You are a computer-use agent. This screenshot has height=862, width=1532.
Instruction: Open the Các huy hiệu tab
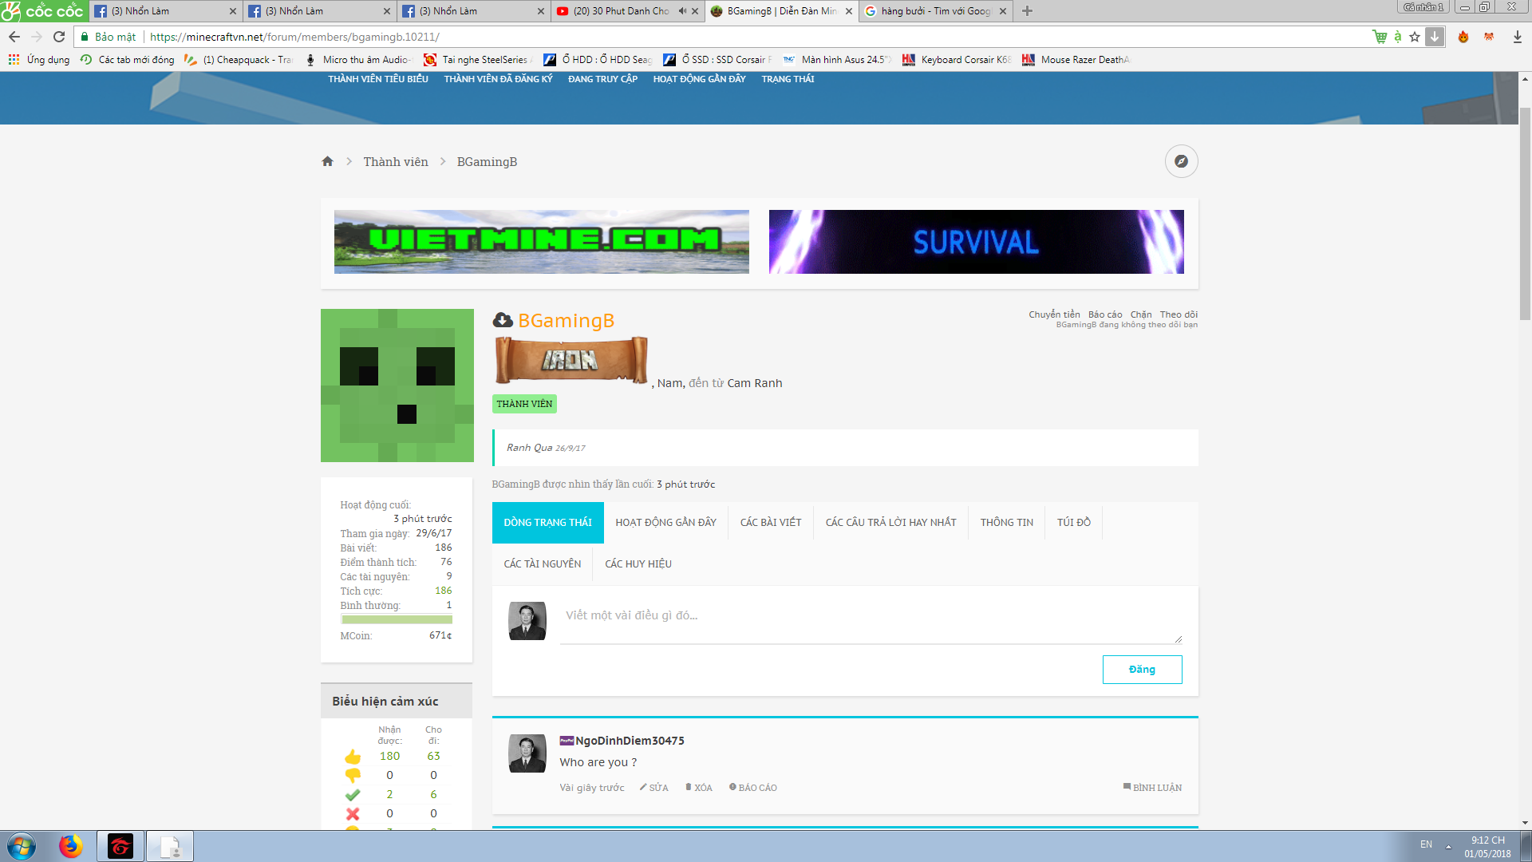point(638,563)
